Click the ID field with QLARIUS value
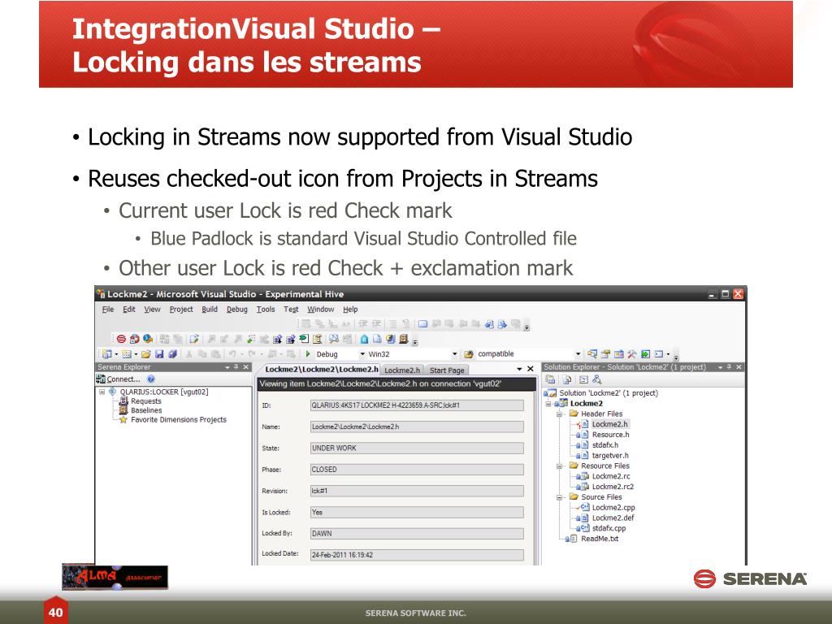This screenshot has height=624, width=832. [417, 405]
